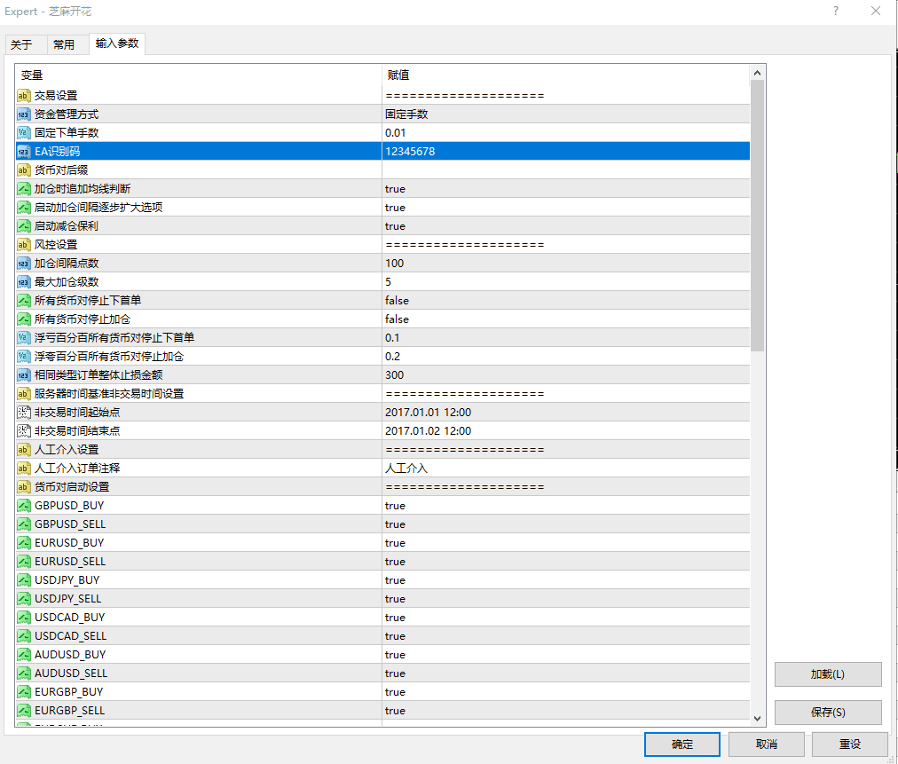Image resolution: width=898 pixels, height=764 pixels.
Task: Click the 重设 button
Action: [x=850, y=744]
